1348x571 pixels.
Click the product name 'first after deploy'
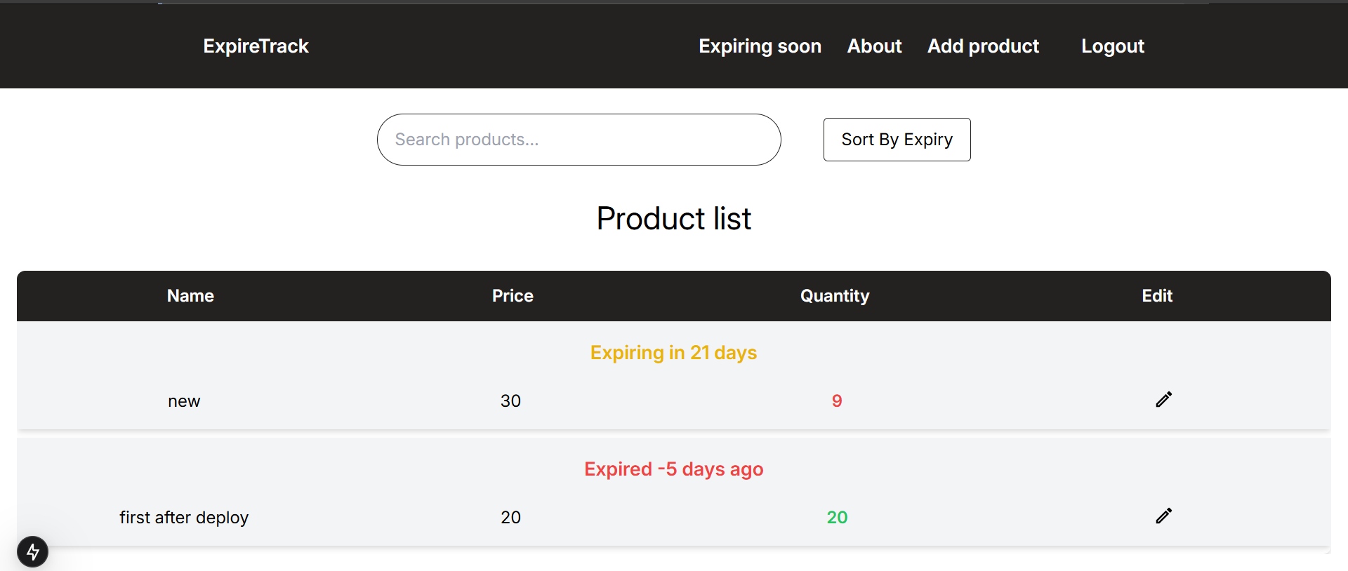[184, 518]
